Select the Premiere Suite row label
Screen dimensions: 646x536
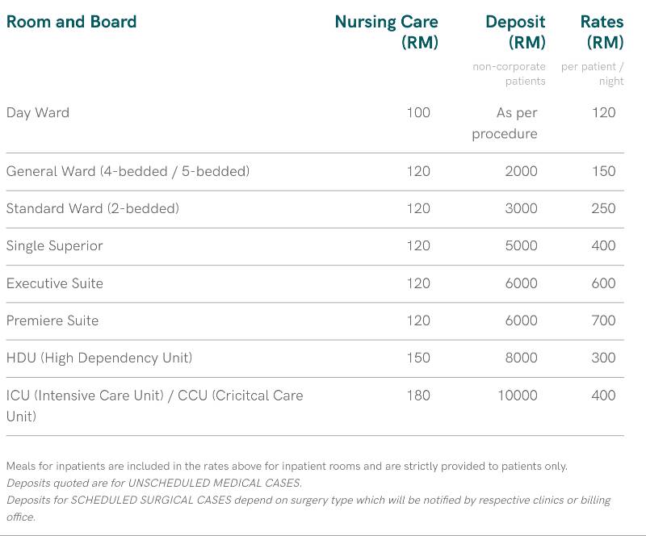52,320
